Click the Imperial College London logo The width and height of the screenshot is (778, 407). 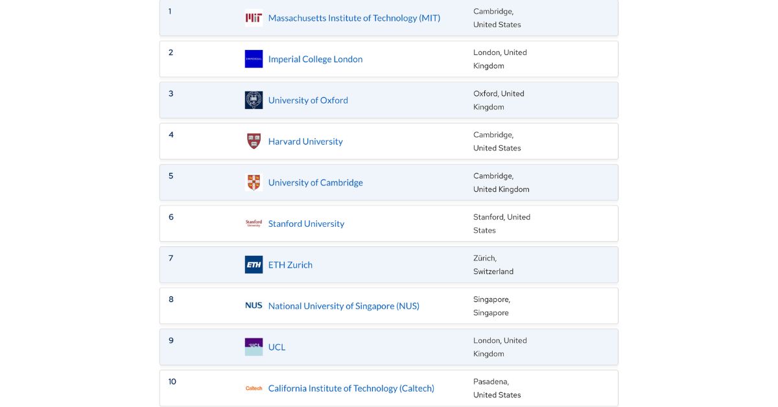[x=253, y=59]
